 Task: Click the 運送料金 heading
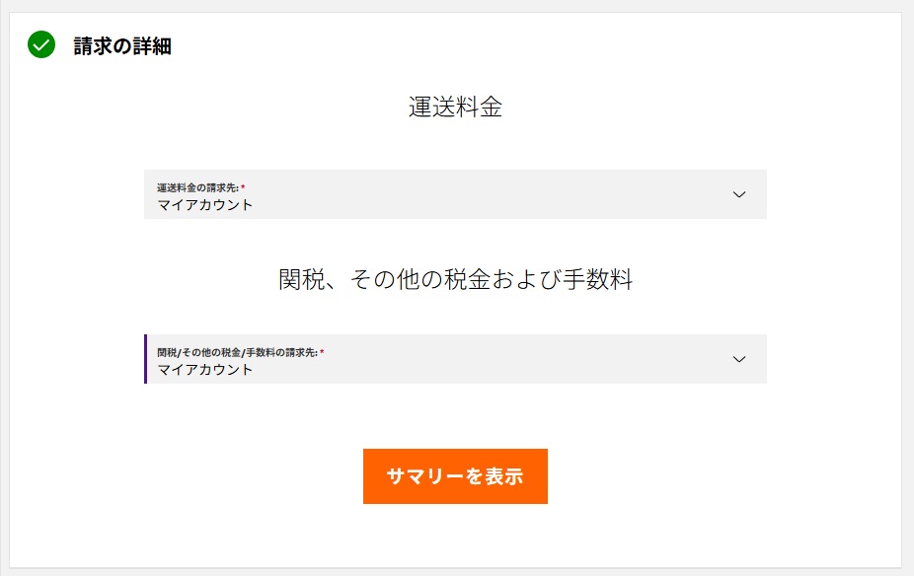[455, 108]
